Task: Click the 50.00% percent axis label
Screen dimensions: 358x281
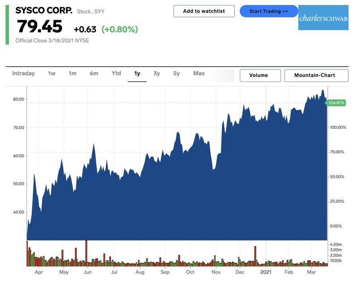Action: coord(337,177)
